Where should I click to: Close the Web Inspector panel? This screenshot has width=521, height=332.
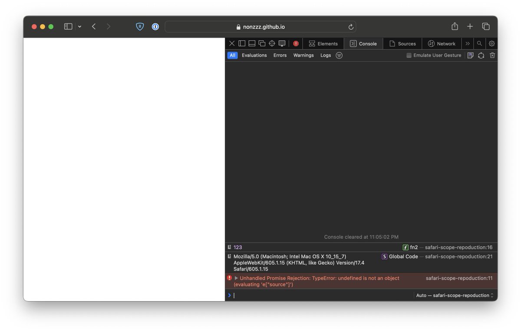[x=232, y=43]
